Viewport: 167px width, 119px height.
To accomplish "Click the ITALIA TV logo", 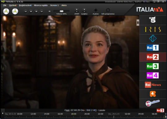I will (150, 10).
